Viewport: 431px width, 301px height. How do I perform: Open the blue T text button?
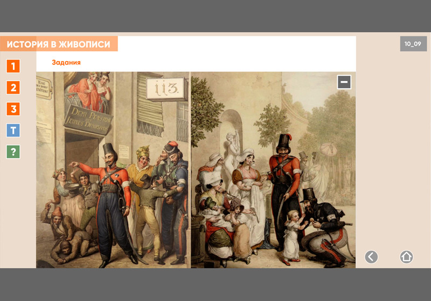(13, 130)
